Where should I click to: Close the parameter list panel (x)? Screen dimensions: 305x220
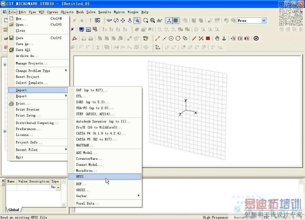3,180
